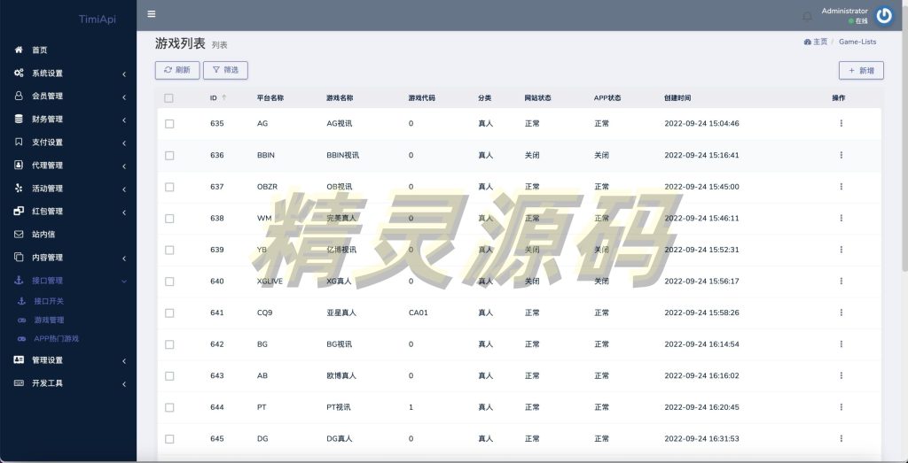Click the envelope icon beside 站内信
Screen dimensions: 908x463
click(19, 234)
